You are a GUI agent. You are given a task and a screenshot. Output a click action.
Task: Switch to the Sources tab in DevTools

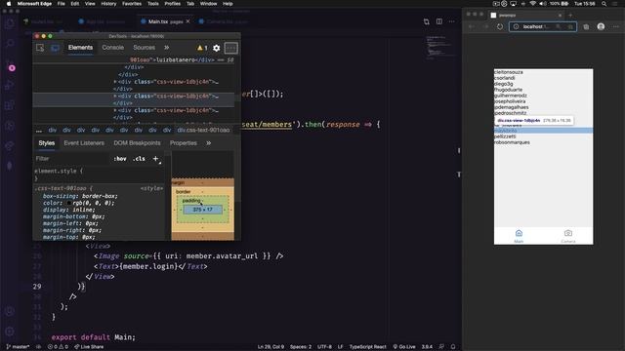[x=144, y=48]
